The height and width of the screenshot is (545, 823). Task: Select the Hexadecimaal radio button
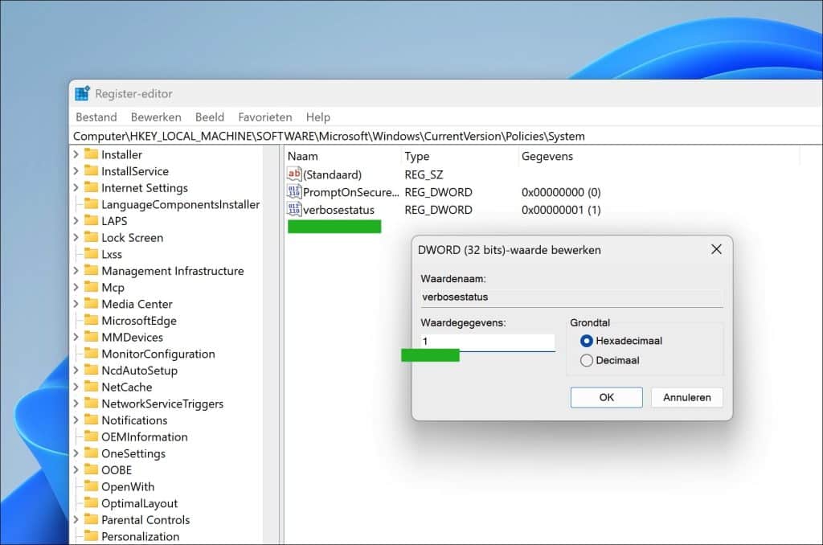(x=586, y=341)
